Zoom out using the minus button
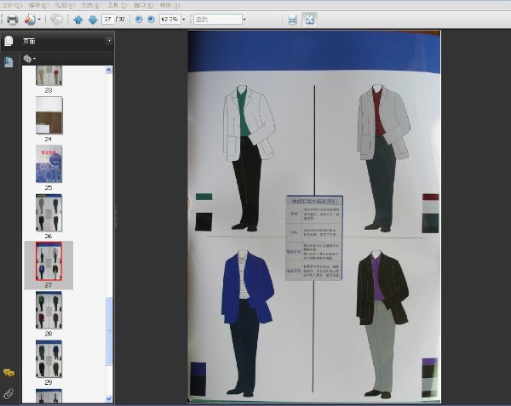This screenshot has height=406, width=511. click(139, 20)
